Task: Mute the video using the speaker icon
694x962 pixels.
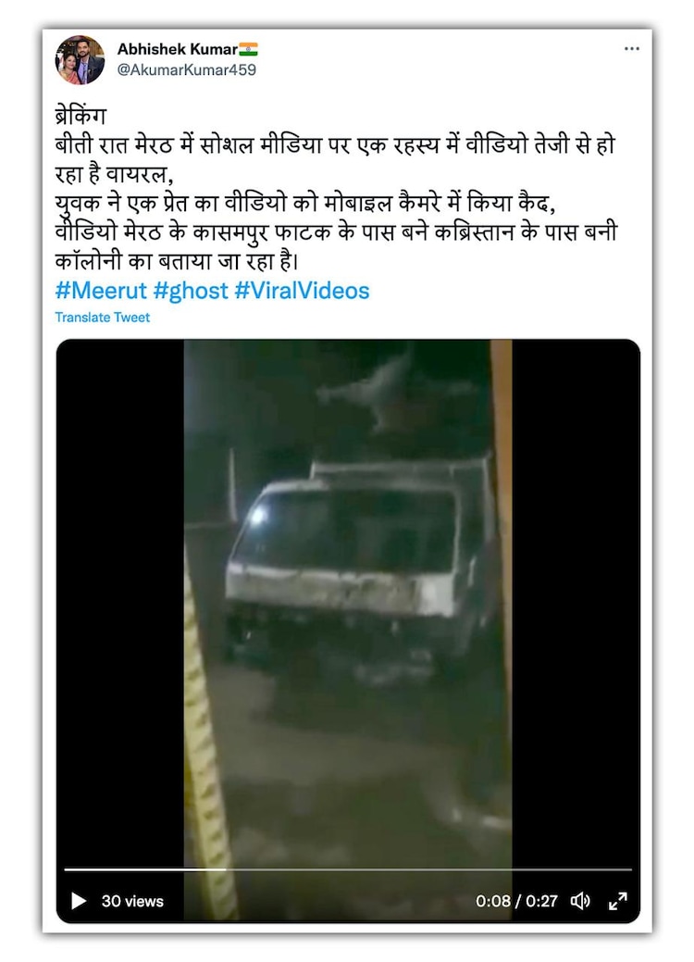Action: [580, 901]
